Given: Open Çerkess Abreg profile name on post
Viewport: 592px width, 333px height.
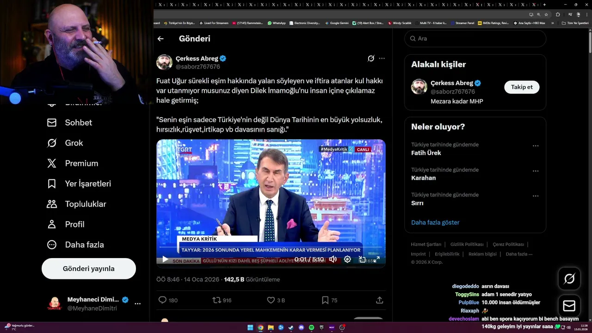Looking at the screenshot, I should 197,59.
